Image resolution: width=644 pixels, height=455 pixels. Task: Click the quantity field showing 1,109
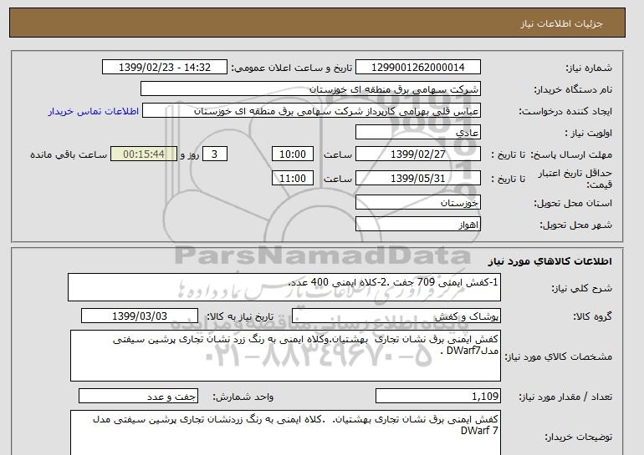pos(439,396)
